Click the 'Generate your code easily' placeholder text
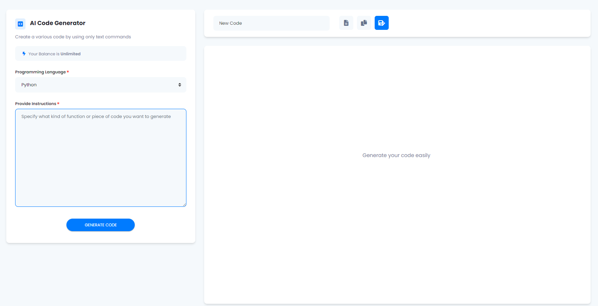Image resolution: width=598 pixels, height=306 pixels. coord(396,155)
